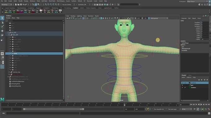
Task: Click the Undo arrow icon
Action: tap(23, 5)
